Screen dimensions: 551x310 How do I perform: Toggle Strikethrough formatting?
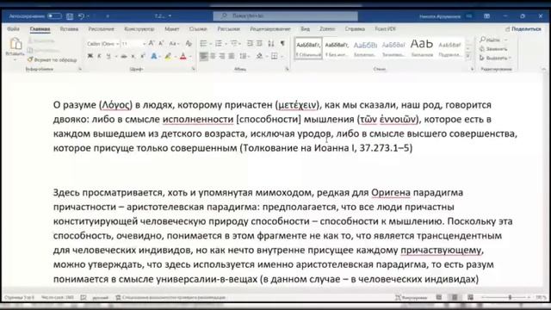(124, 56)
